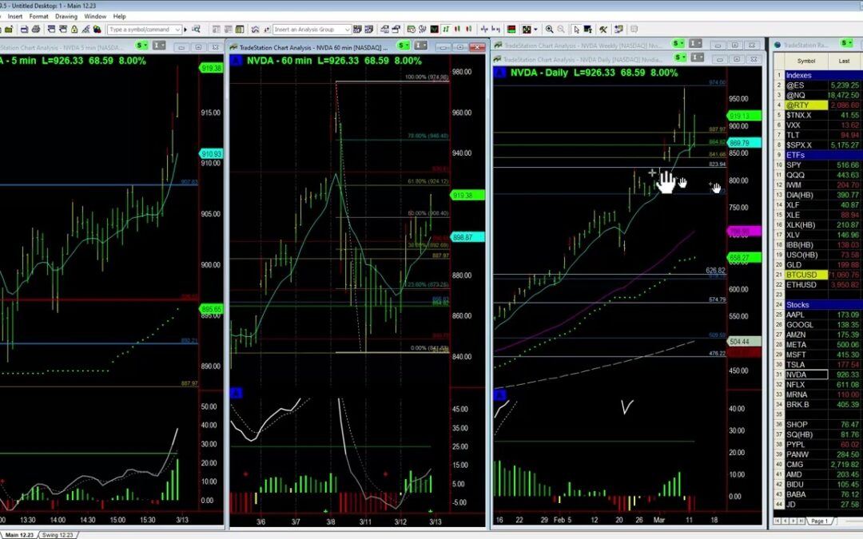
Task: Click the padlock lock icon in the toolbar
Action: 74,30
